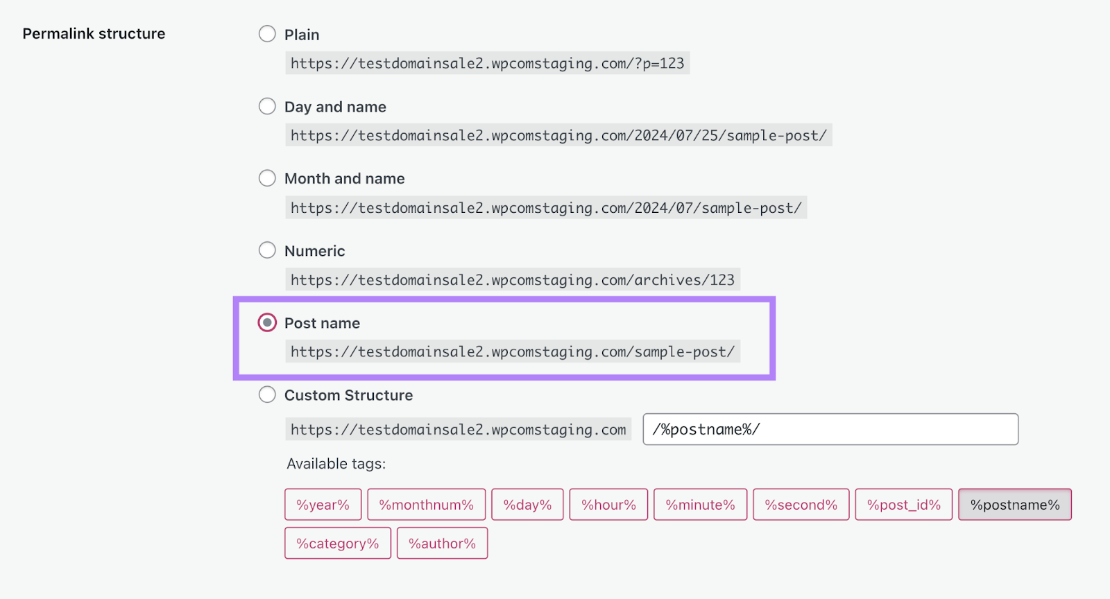Add the %day% tag
The image size is (1110, 599).
[527, 504]
